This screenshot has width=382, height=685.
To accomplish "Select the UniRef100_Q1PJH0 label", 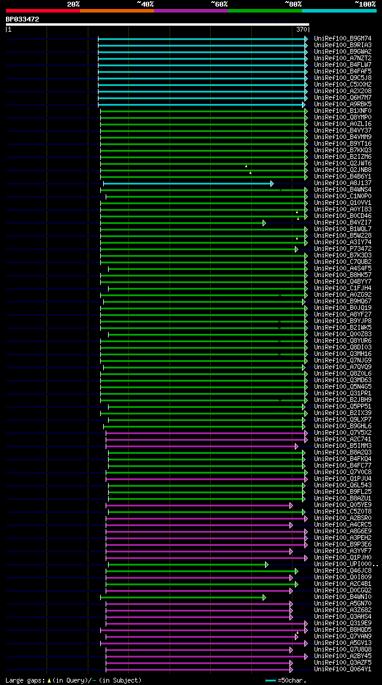I will coord(343,558).
